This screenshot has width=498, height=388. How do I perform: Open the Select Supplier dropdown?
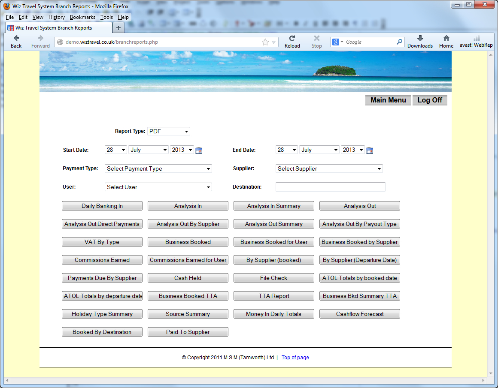[x=329, y=168]
